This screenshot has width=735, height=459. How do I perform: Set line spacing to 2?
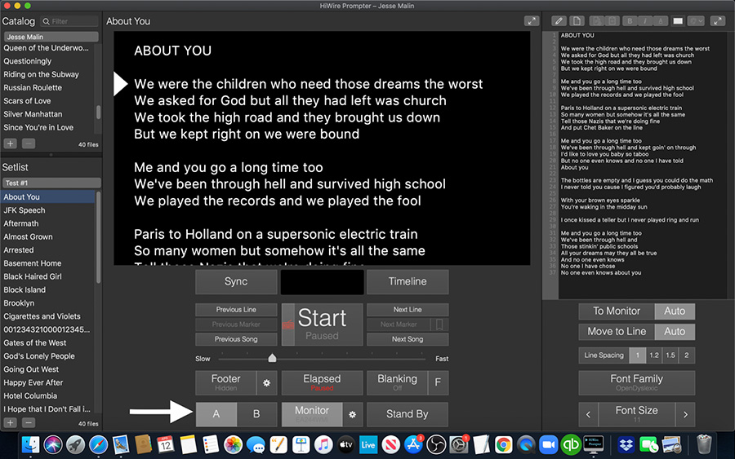pyautogui.click(x=687, y=355)
